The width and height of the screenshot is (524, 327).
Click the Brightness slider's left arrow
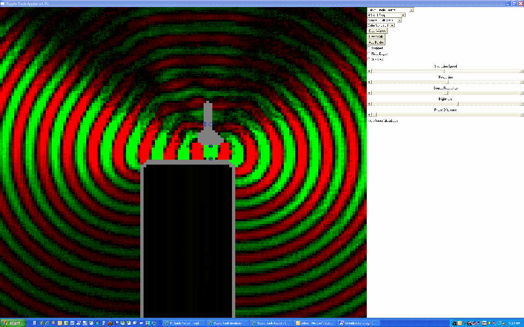click(370, 104)
